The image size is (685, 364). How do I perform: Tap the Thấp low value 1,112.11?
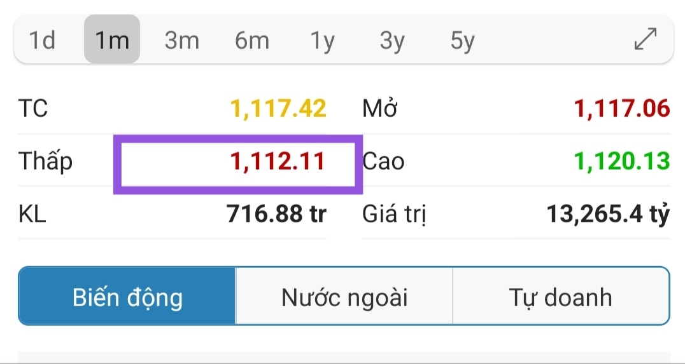click(278, 161)
